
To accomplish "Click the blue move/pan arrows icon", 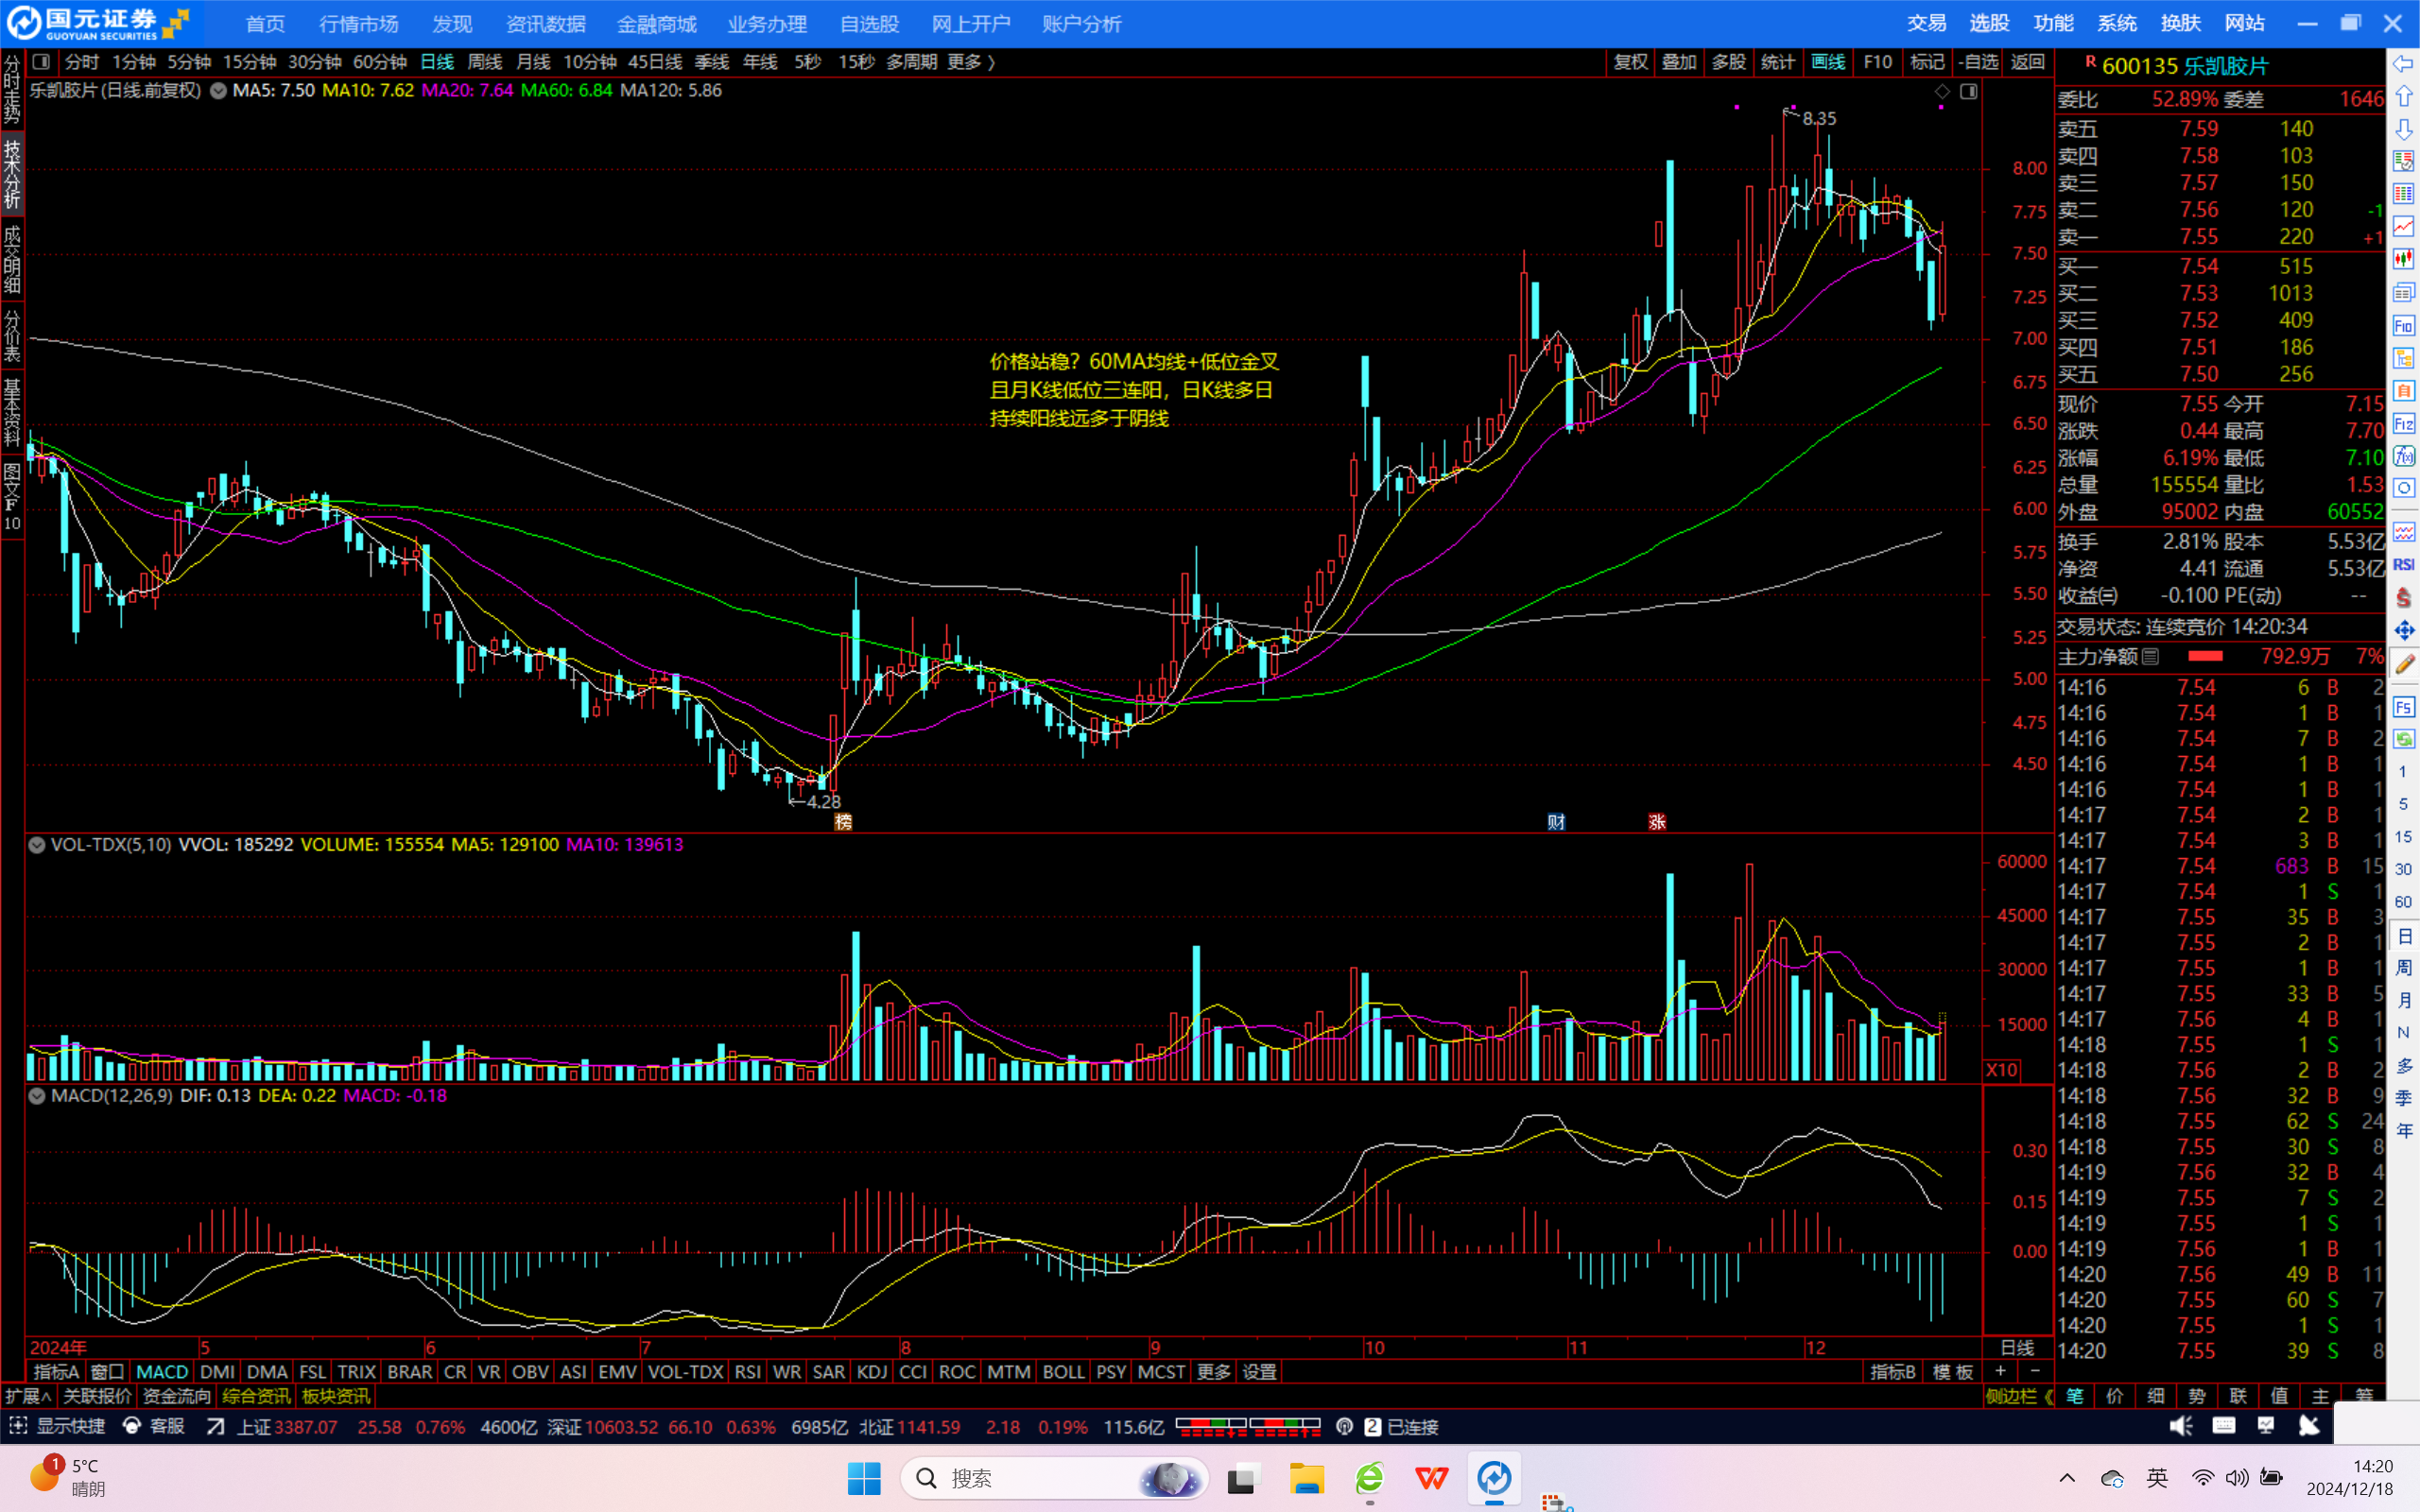I will tap(2403, 631).
